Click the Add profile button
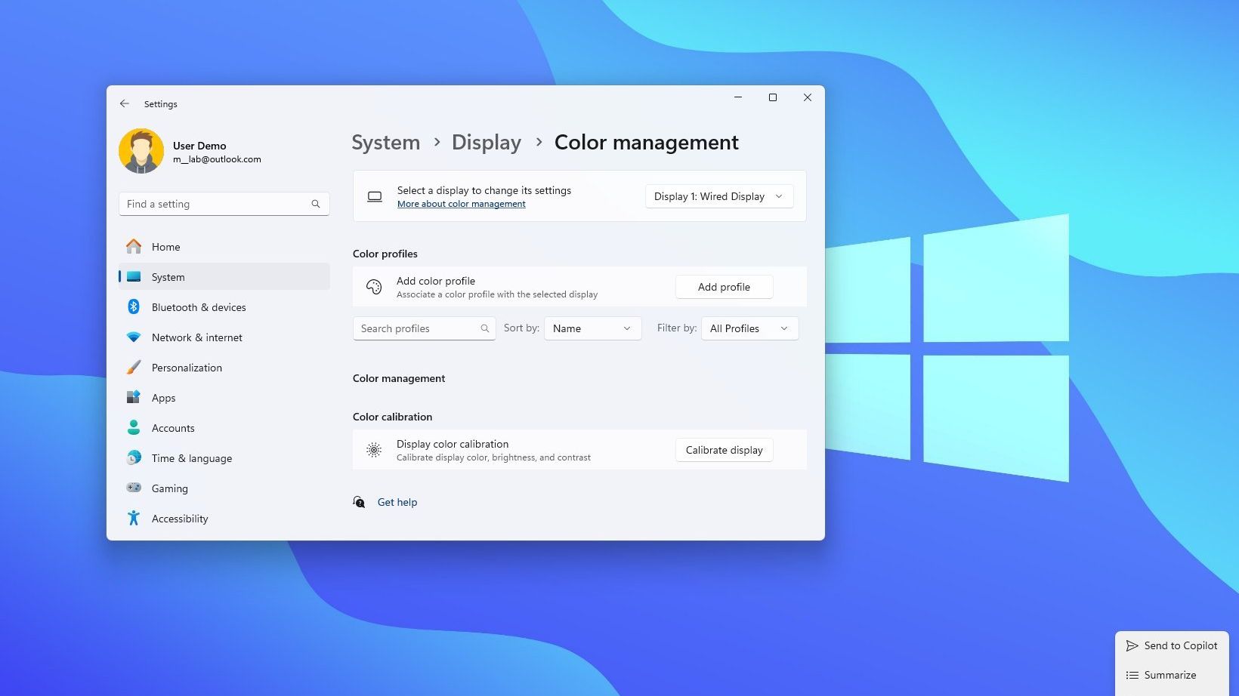 pos(724,287)
